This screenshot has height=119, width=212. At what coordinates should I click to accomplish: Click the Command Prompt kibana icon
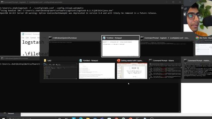[x=150, y=60]
